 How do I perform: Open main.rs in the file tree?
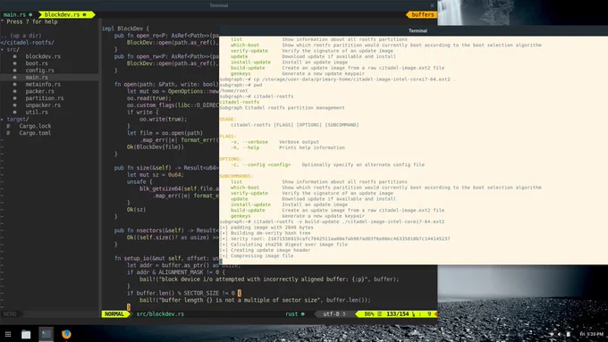tap(37, 78)
